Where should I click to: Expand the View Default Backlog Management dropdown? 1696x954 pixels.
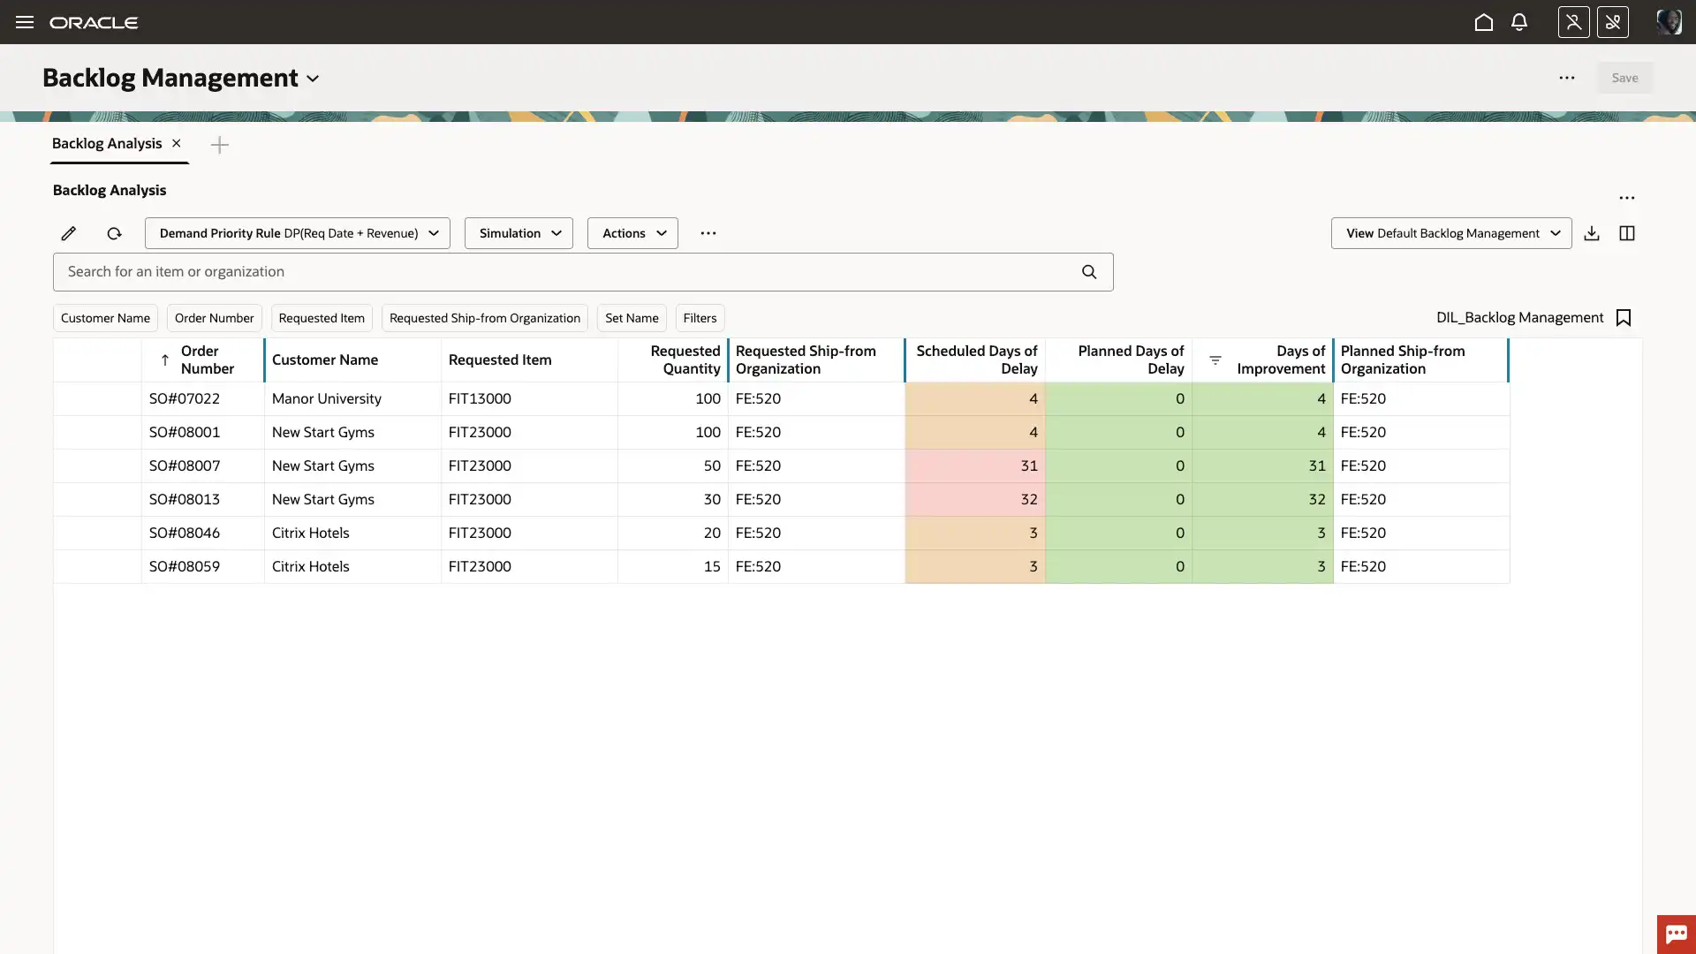(x=1451, y=233)
